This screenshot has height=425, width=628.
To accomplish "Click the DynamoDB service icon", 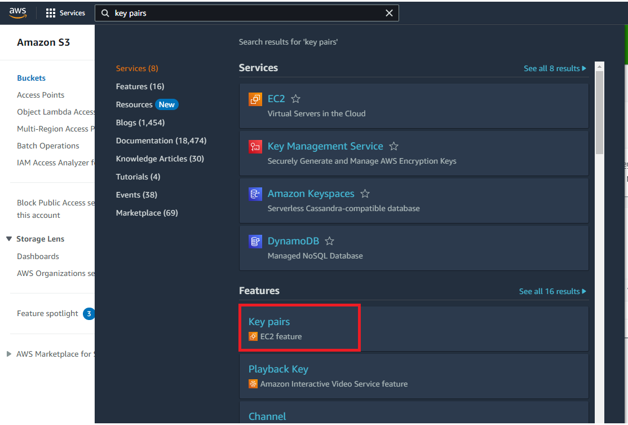I will click(x=255, y=241).
